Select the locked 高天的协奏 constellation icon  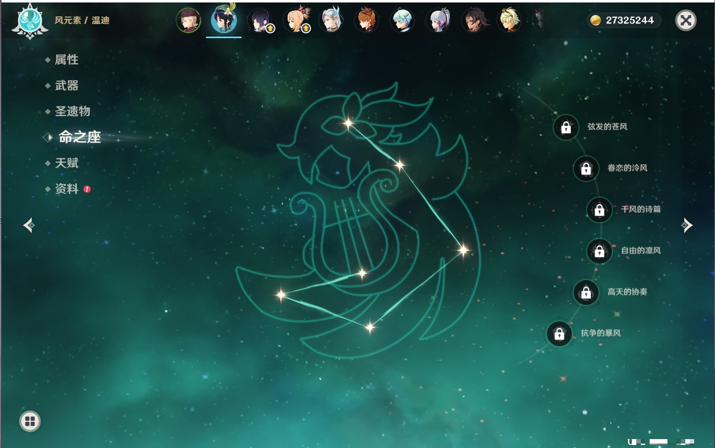[586, 293]
